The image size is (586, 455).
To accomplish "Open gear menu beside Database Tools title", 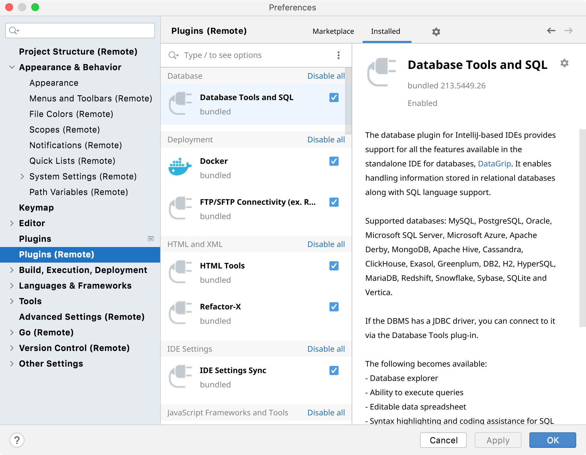I will coord(564,63).
